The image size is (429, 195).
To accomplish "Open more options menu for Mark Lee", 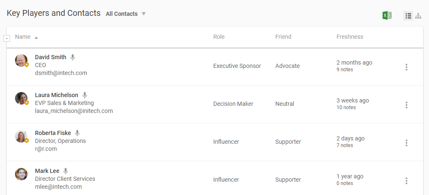I will tap(407, 181).
